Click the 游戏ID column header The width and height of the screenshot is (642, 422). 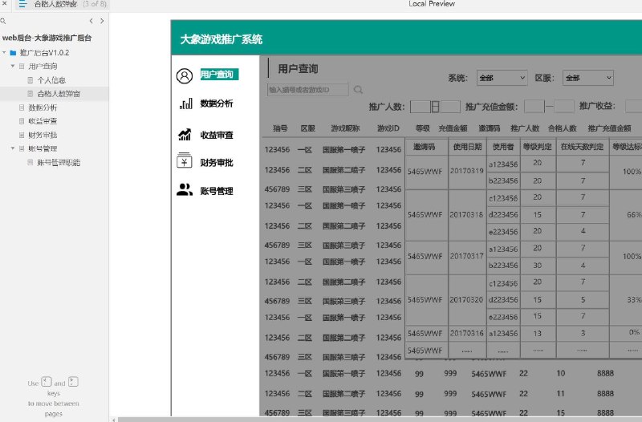(x=388, y=128)
